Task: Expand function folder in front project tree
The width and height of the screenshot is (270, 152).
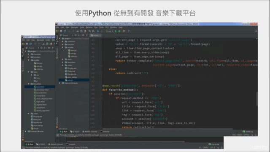Action: 63,44
